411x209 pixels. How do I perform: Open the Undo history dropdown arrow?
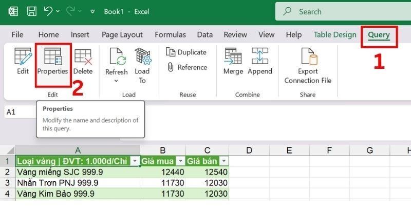[58, 11]
